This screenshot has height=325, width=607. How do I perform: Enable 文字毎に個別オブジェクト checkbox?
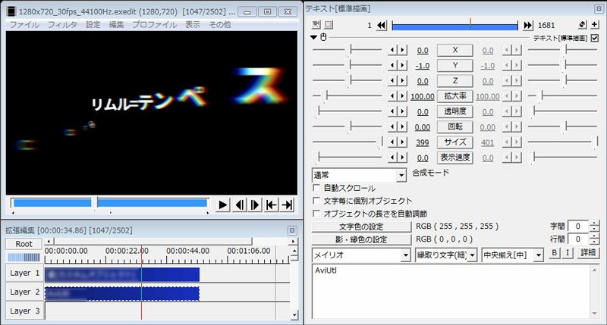point(316,201)
